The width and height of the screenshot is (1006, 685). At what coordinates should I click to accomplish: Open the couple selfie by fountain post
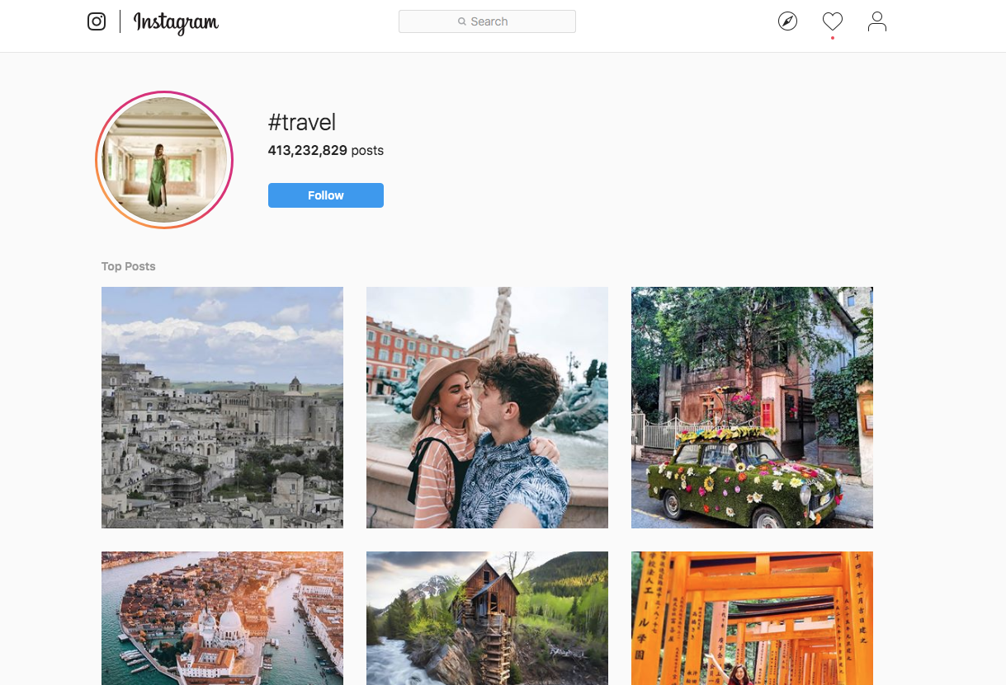pos(487,407)
